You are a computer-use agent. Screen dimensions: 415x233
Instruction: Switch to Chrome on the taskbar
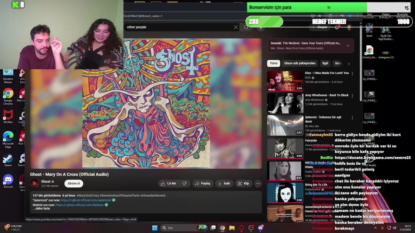(222, 228)
